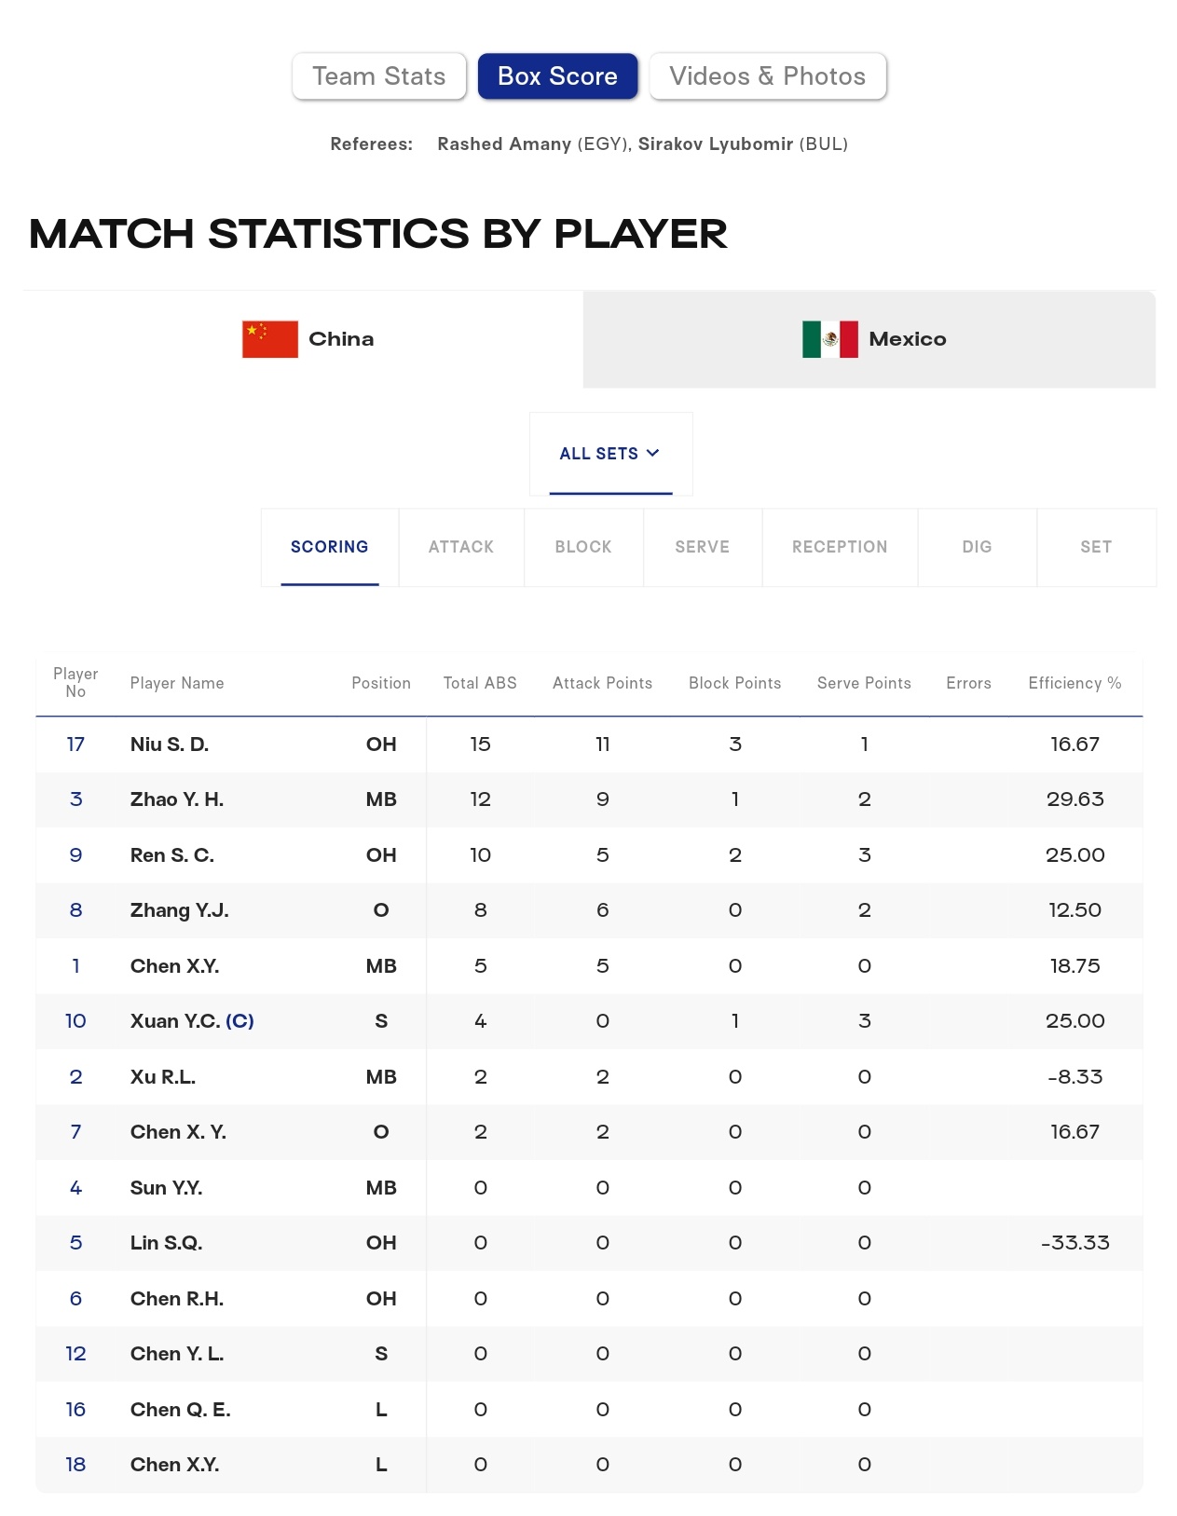The height and width of the screenshot is (1516, 1177).
Task: Select the Box Score button
Action: pyautogui.click(x=557, y=76)
